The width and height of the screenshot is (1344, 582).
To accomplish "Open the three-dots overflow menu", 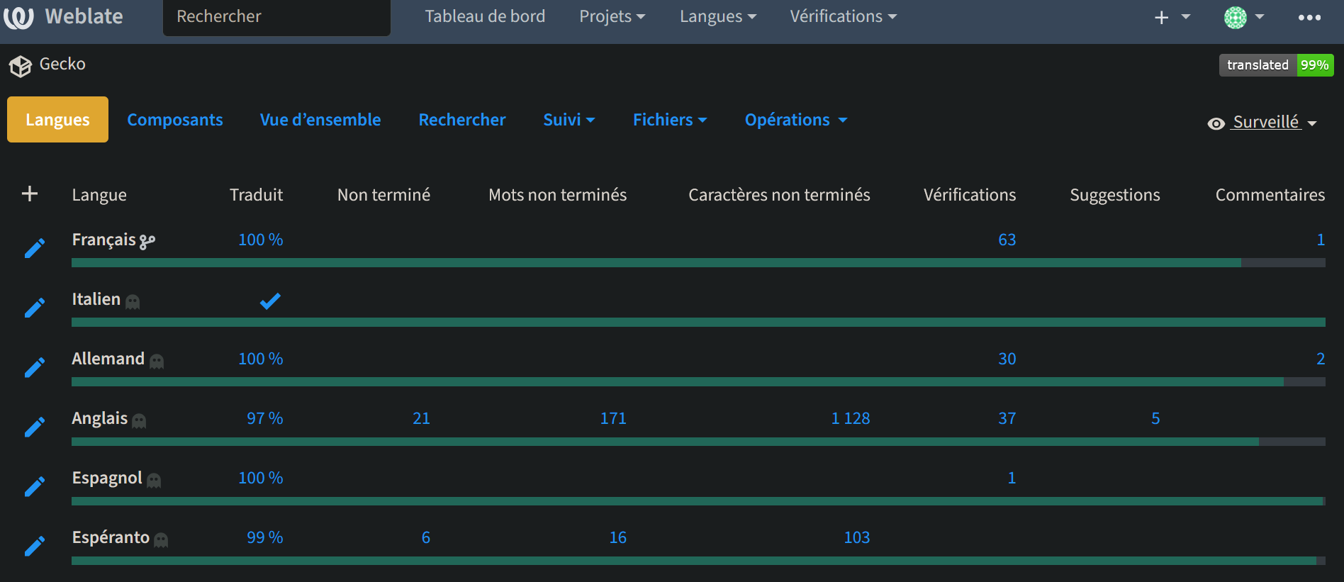I will click(1309, 17).
